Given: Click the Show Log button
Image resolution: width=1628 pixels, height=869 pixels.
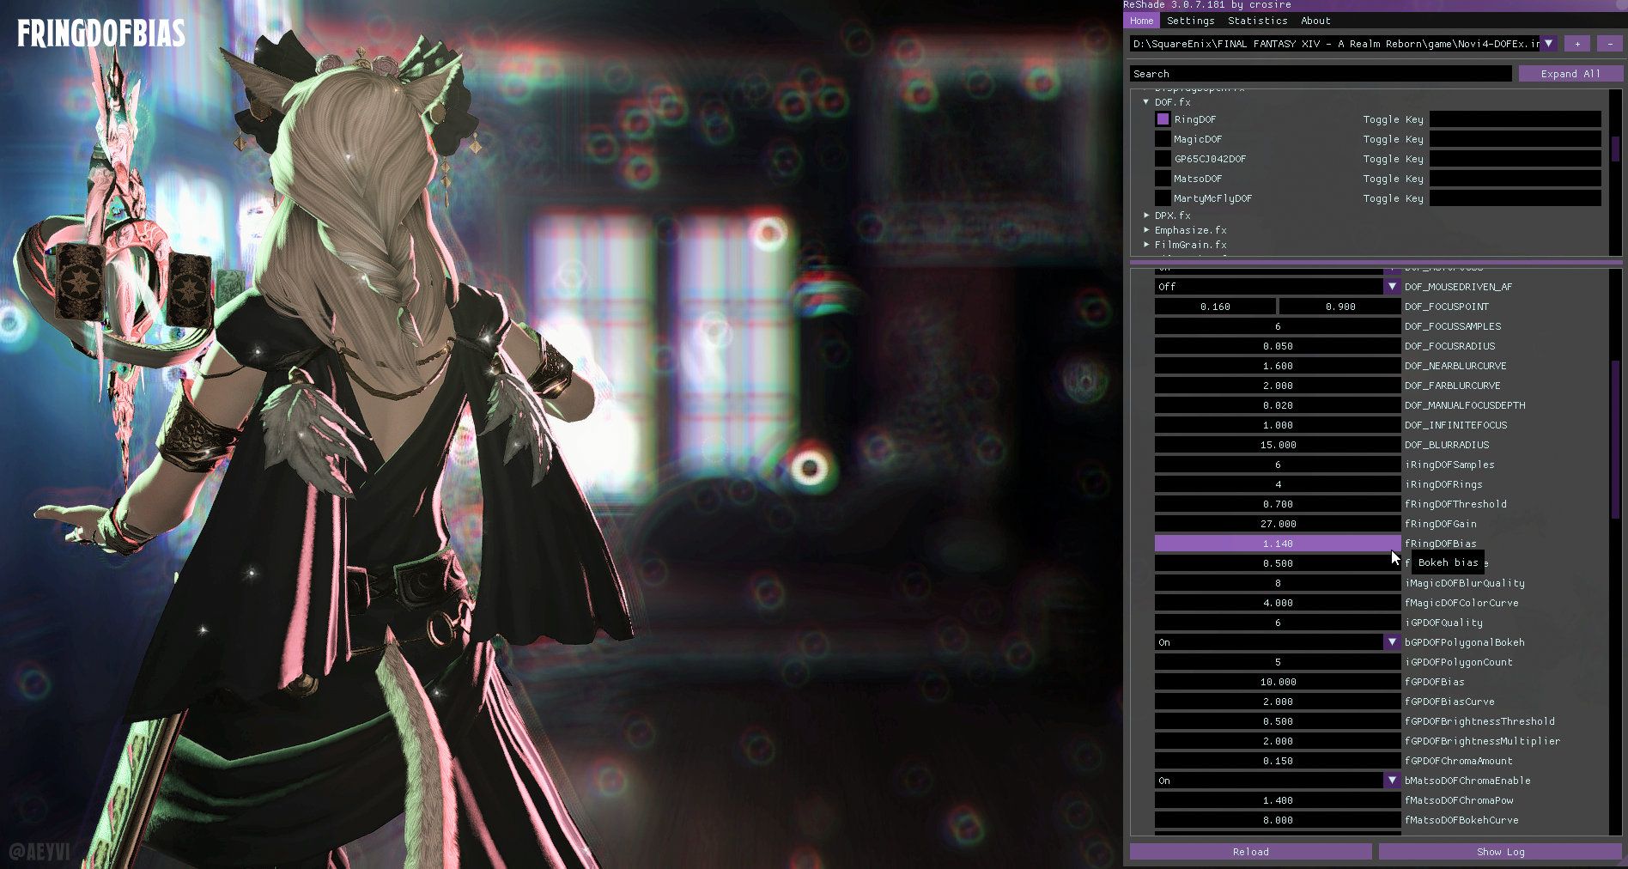Looking at the screenshot, I should click(1500, 852).
